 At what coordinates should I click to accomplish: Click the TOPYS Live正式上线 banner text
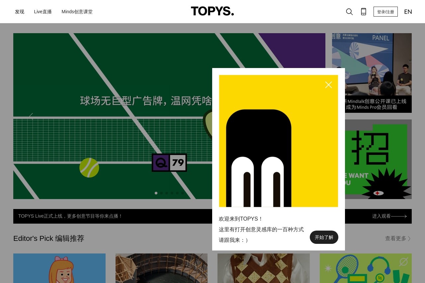(70, 216)
